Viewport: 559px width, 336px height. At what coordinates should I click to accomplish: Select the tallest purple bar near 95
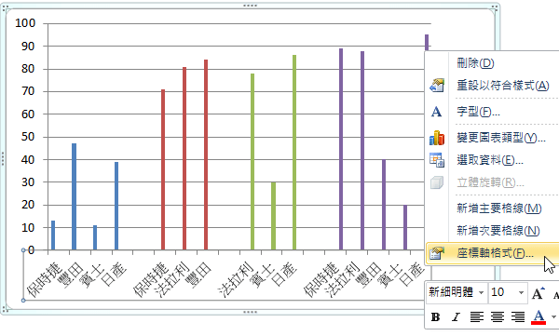tap(427, 43)
